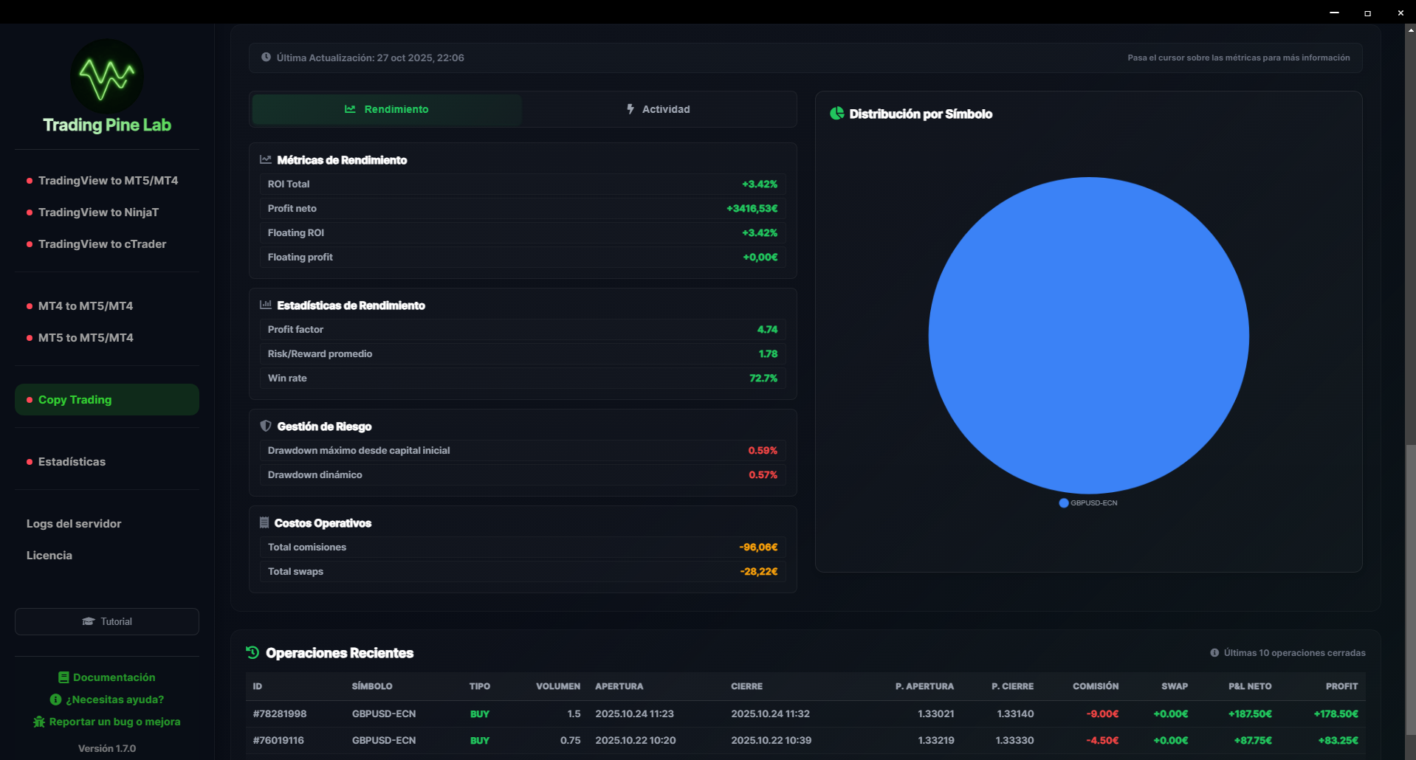Viewport: 1416px width, 760px height.
Task: Click the info icon beside Últimas 10 operaciones
Action: click(1214, 653)
